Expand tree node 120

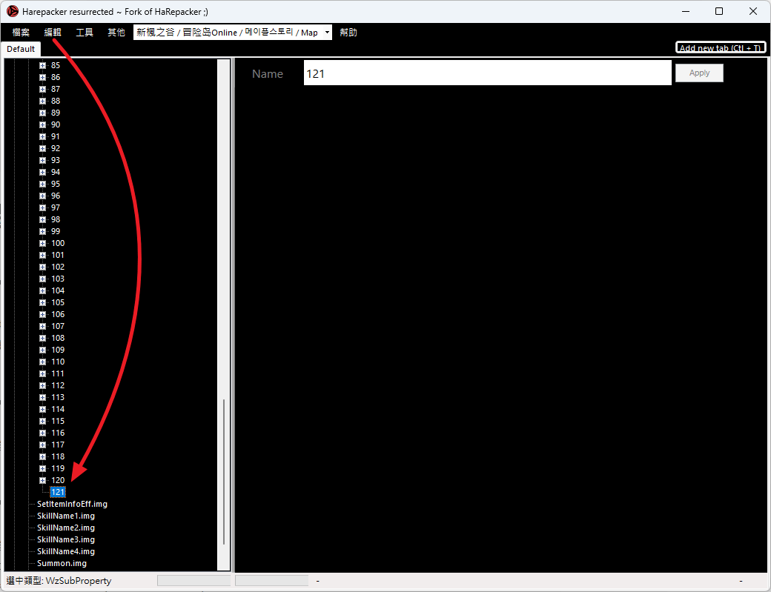43,480
